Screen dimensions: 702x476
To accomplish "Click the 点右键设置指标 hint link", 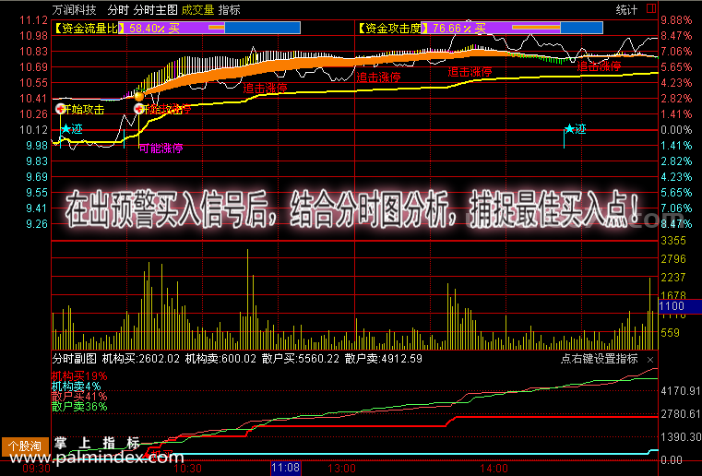I will [x=599, y=359].
